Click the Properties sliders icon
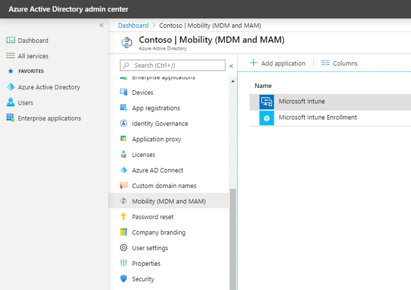The width and height of the screenshot is (411, 290). click(123, 263)
